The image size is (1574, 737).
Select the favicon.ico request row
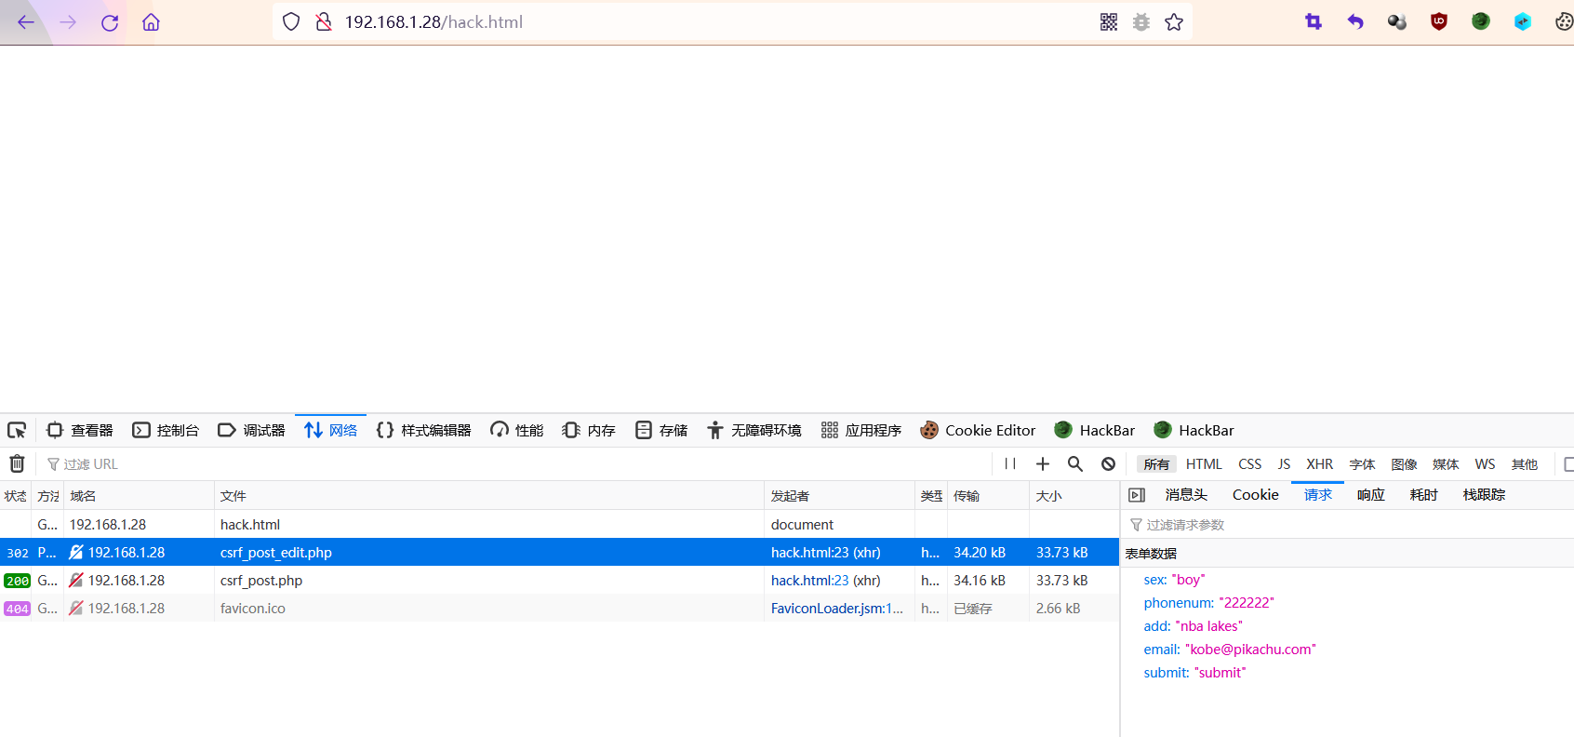(559, 608)
